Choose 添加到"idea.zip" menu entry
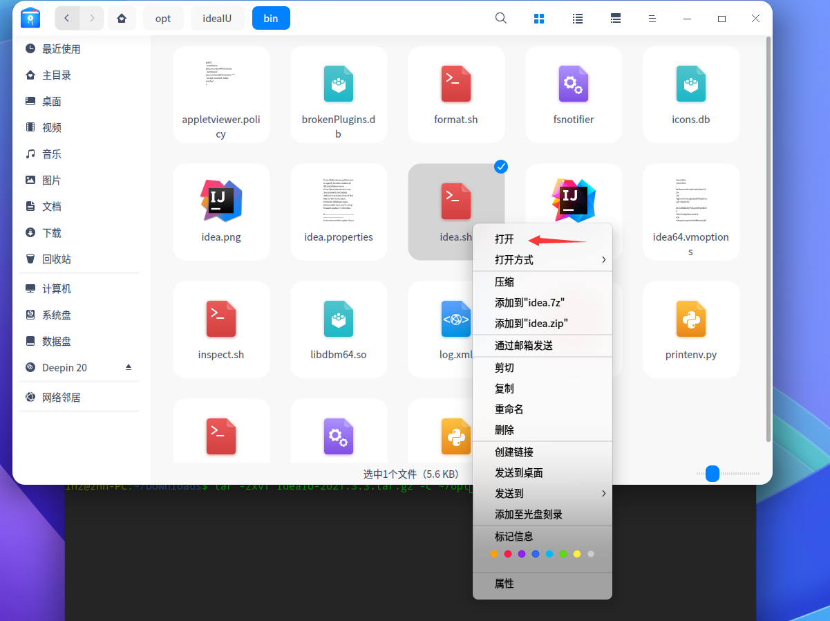830x621 pixels. [x=543, y=323]
